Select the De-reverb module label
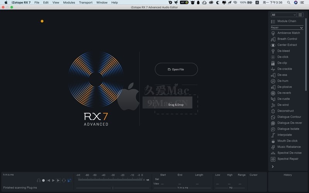The width and height of the screenshot is (309, 193). click(x=284, y=93)
